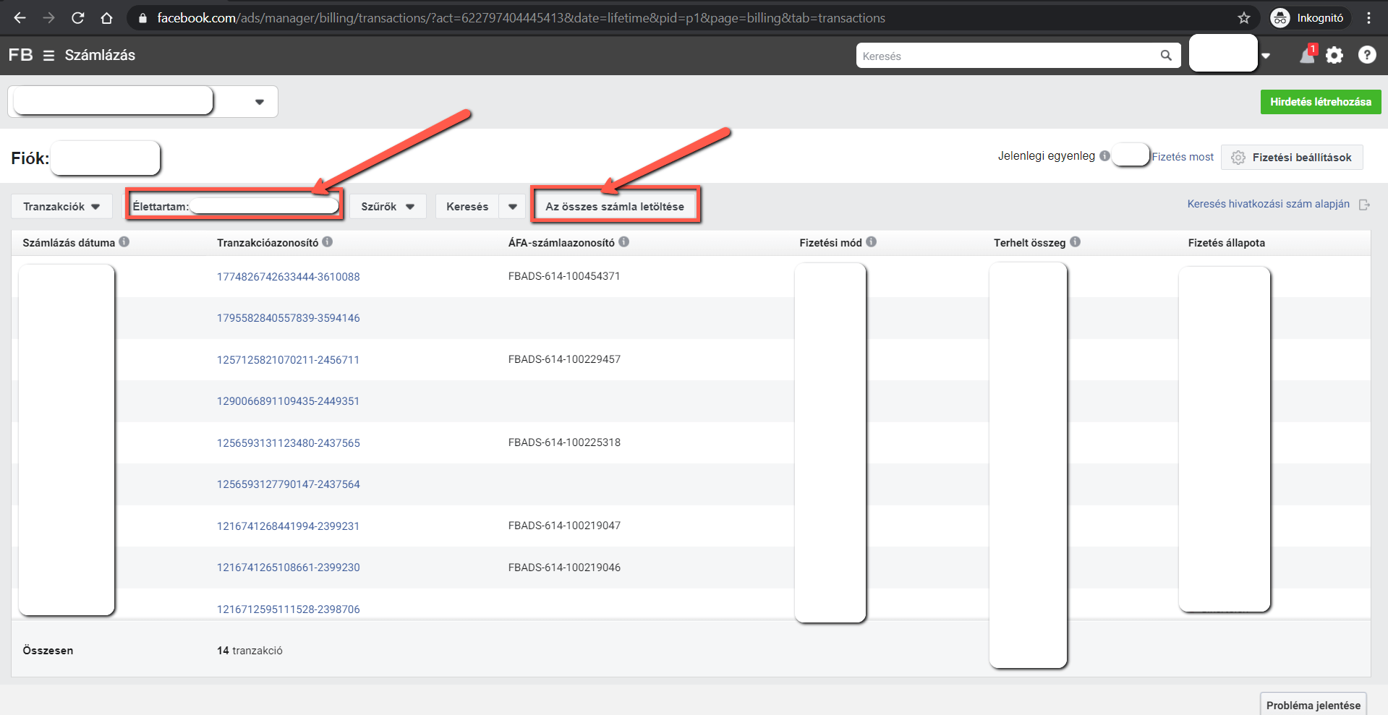Click the Fizetés most link

pos(1183,157)
